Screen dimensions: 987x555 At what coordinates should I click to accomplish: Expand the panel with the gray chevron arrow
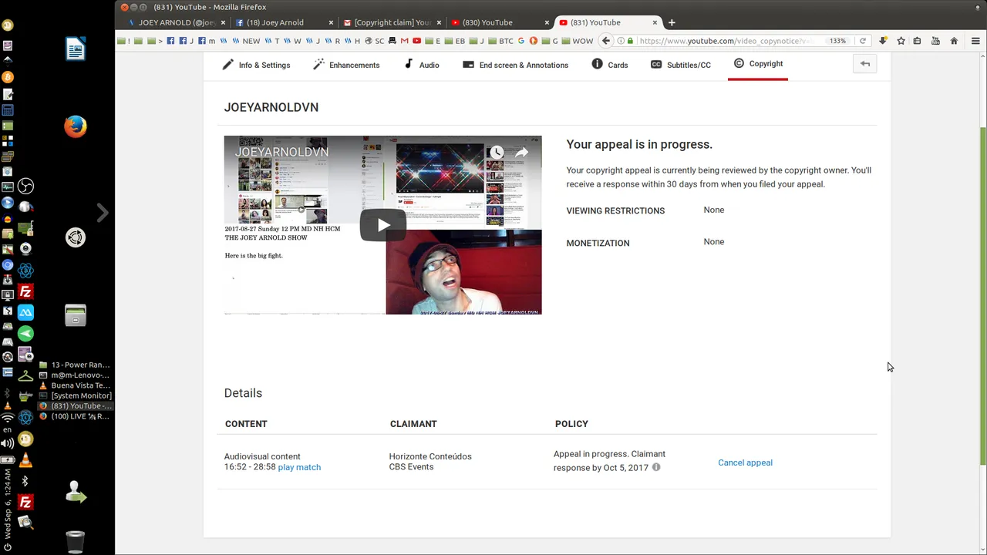point(103,212)
